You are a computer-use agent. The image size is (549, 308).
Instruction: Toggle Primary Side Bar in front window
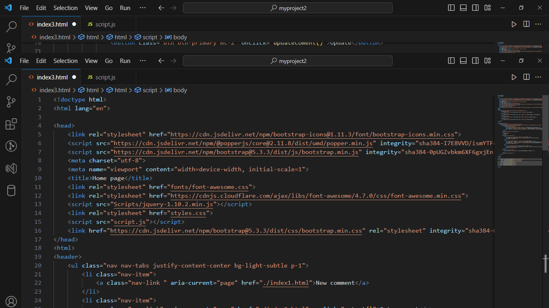click(x=451, y=61)
